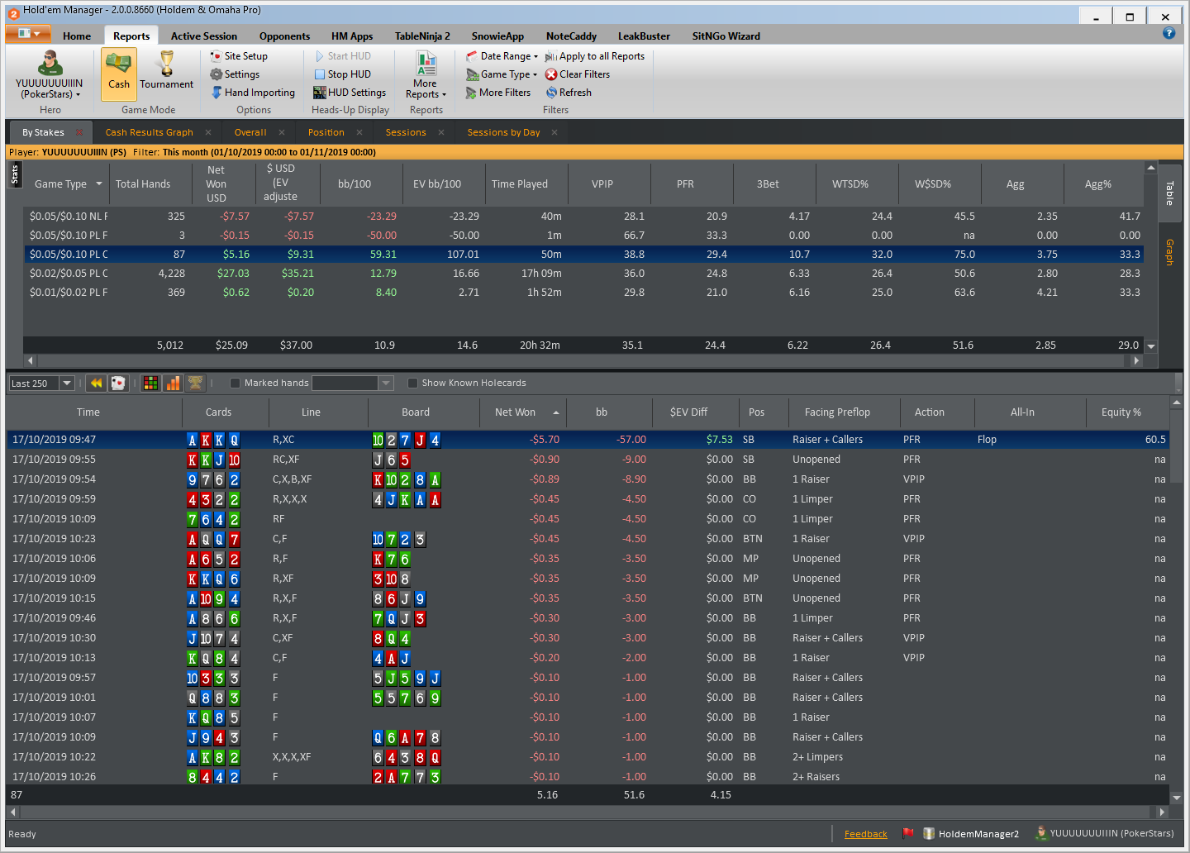Select the $0.05/$0.10 NL stakes row
Screen dimensions: 1190x853
point(583,217)
